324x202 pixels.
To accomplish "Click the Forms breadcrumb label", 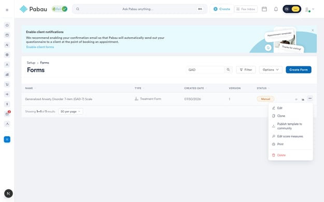I will click(45, 63).
